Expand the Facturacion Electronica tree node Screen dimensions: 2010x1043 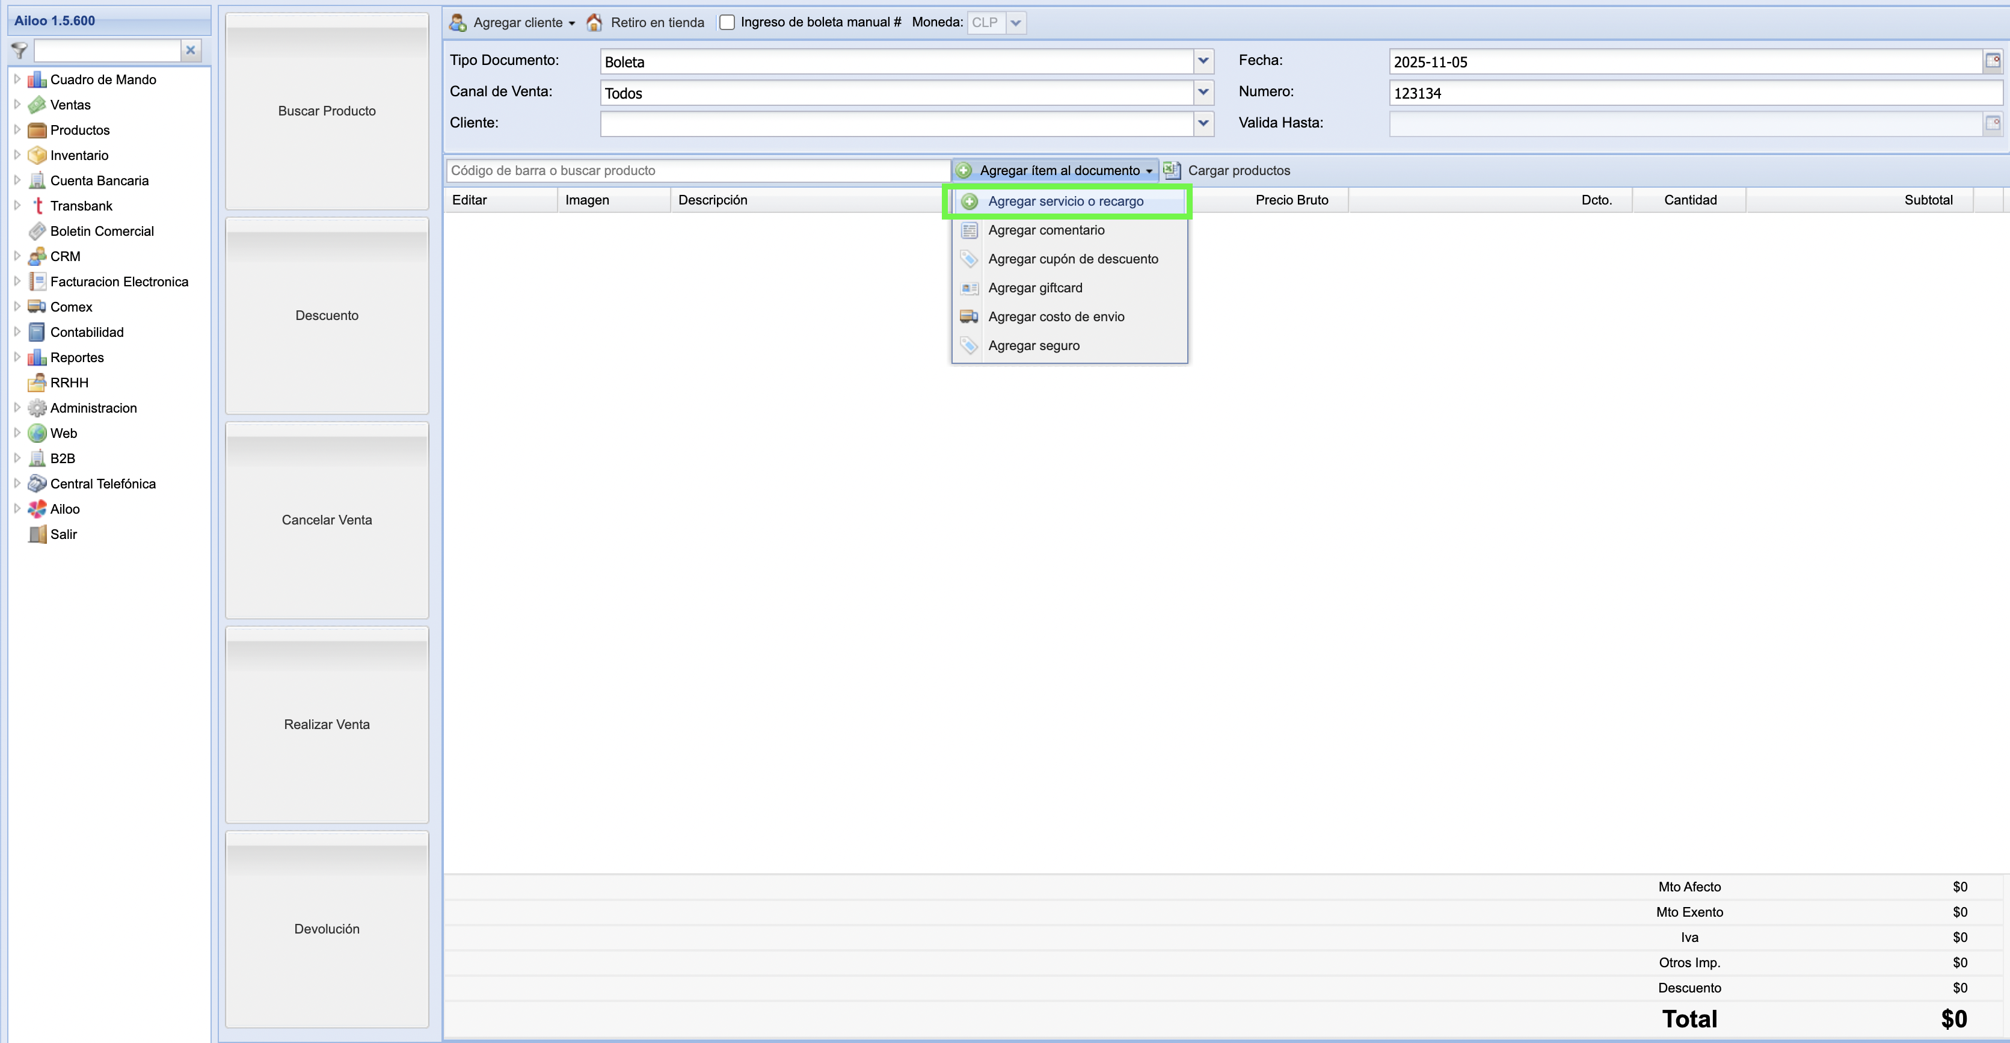pos(17,282)
